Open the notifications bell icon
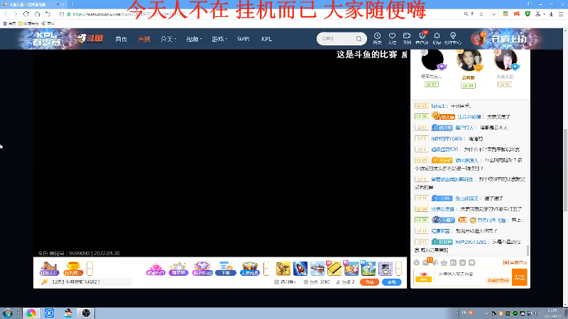This screenshot has height=319, width=568. [437, 38]
